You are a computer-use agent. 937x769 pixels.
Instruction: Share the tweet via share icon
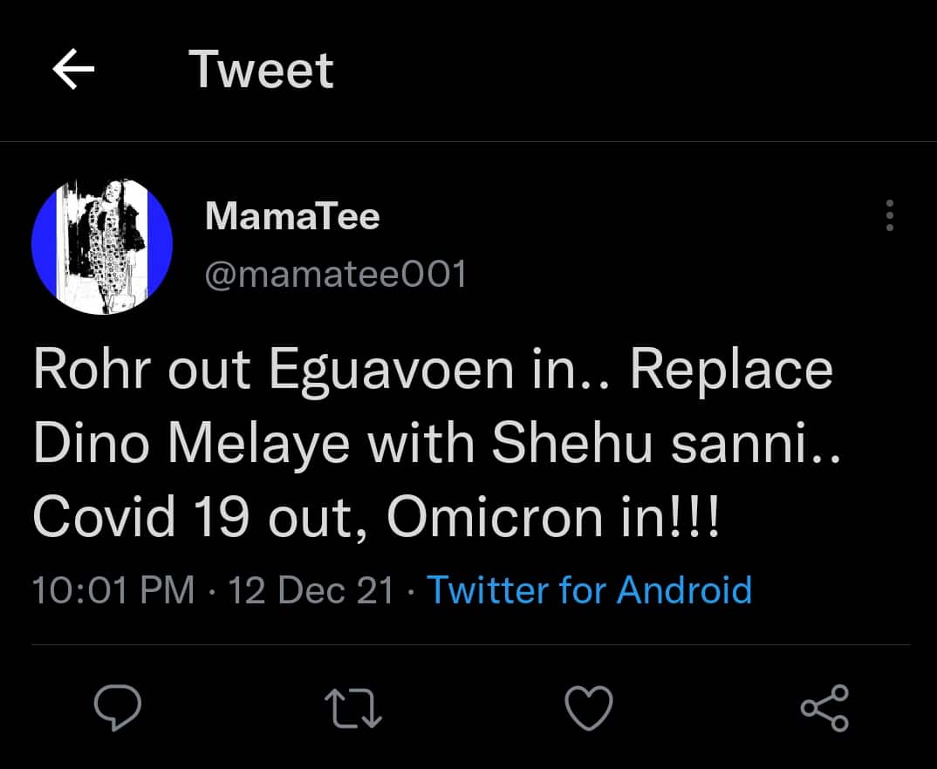tap(824, 707)
